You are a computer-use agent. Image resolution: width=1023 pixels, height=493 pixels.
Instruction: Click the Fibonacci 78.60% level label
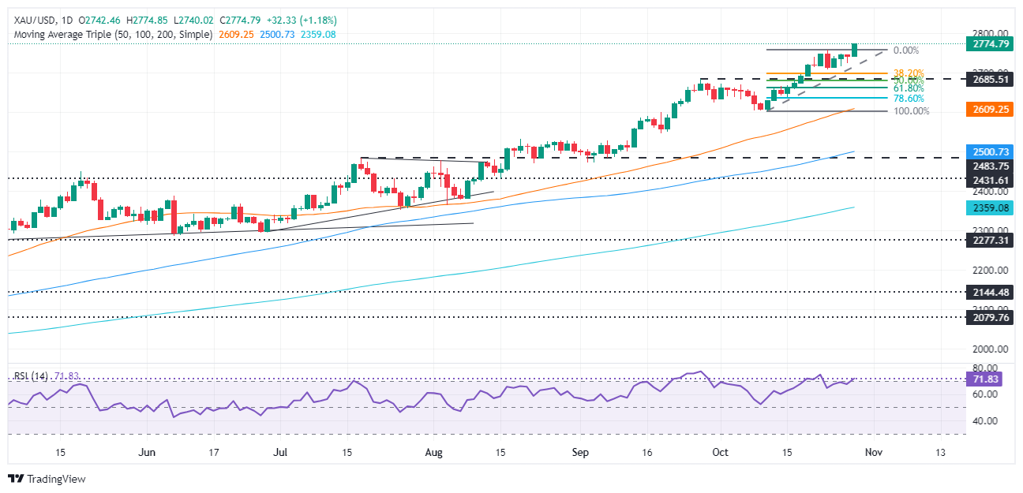(908, 98)
